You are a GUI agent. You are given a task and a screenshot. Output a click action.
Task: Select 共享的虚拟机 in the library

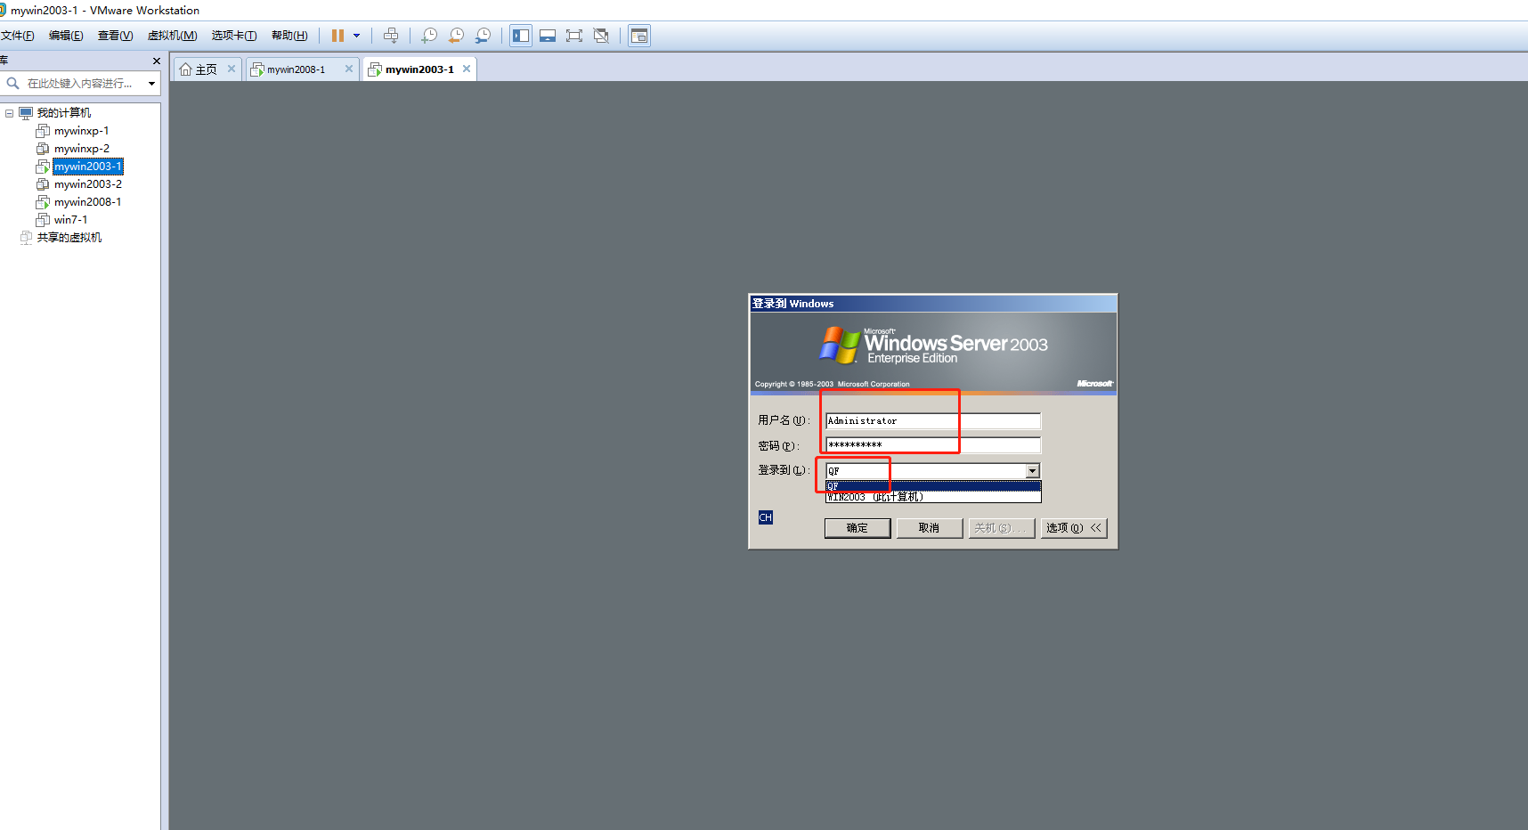69,238
